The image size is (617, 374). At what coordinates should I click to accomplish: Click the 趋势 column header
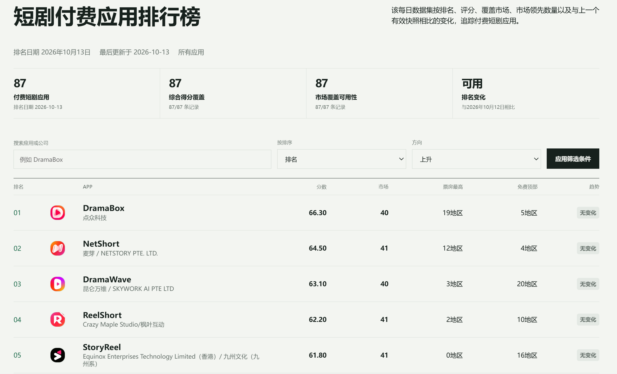click(594, 187)
